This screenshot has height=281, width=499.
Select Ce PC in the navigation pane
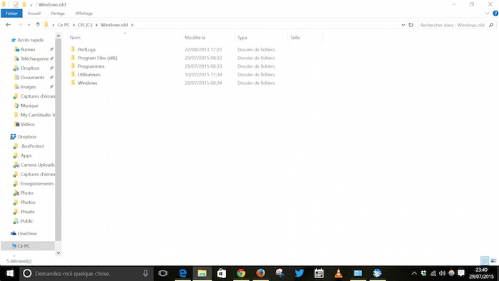[x=24, y=245]
